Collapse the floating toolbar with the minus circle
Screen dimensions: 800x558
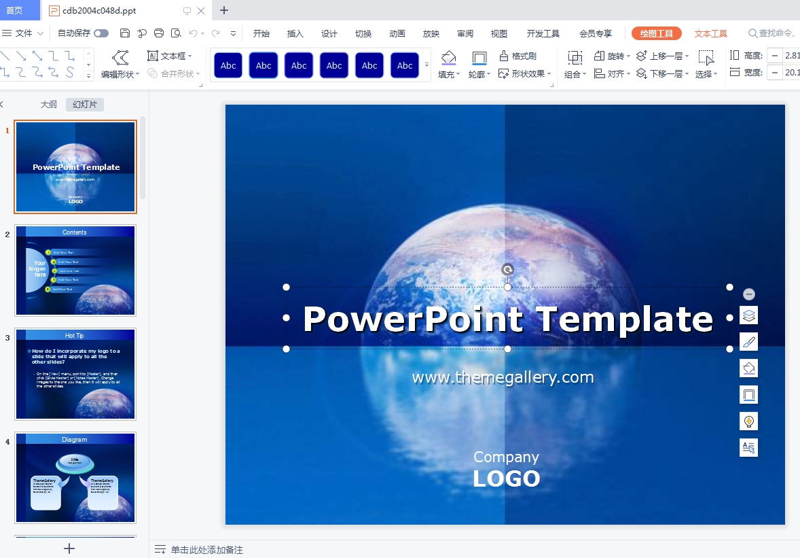[x=748, y=294]
